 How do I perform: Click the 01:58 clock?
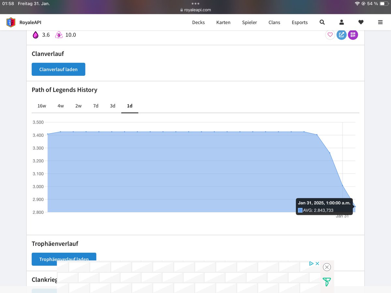coord(8,4)
